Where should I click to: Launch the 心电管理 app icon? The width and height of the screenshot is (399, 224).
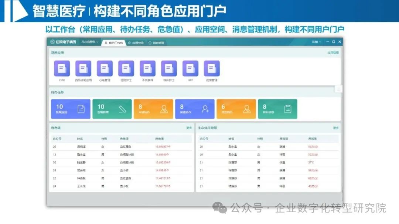tap(105, 69)
